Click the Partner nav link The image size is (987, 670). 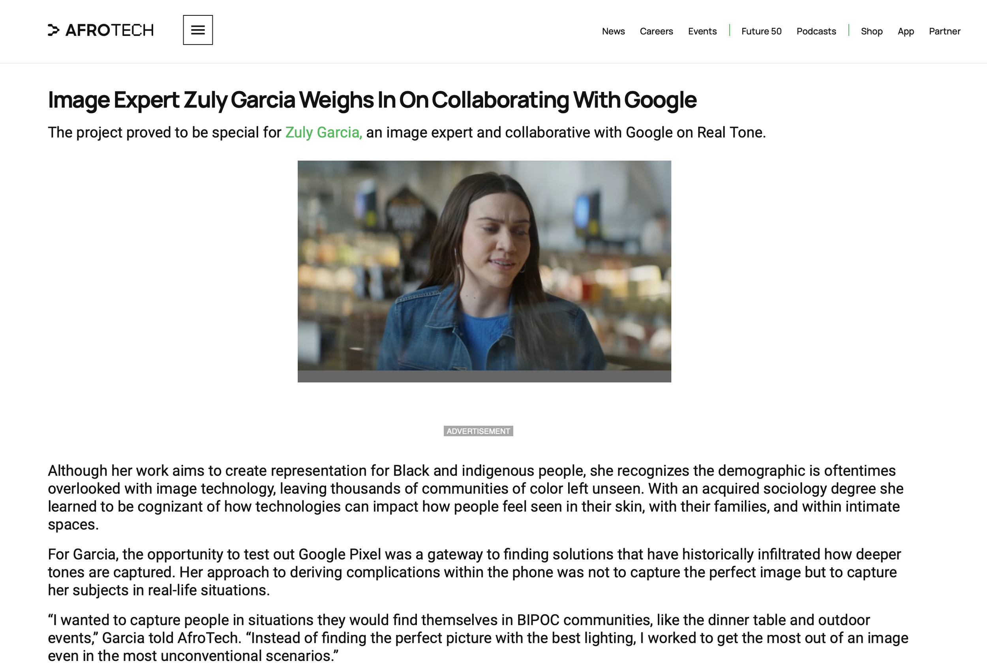pos(944,32)
